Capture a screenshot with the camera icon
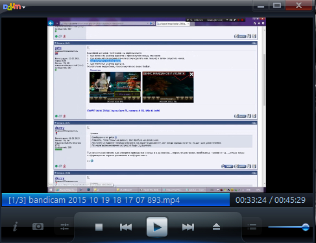 tap(38, 226)
